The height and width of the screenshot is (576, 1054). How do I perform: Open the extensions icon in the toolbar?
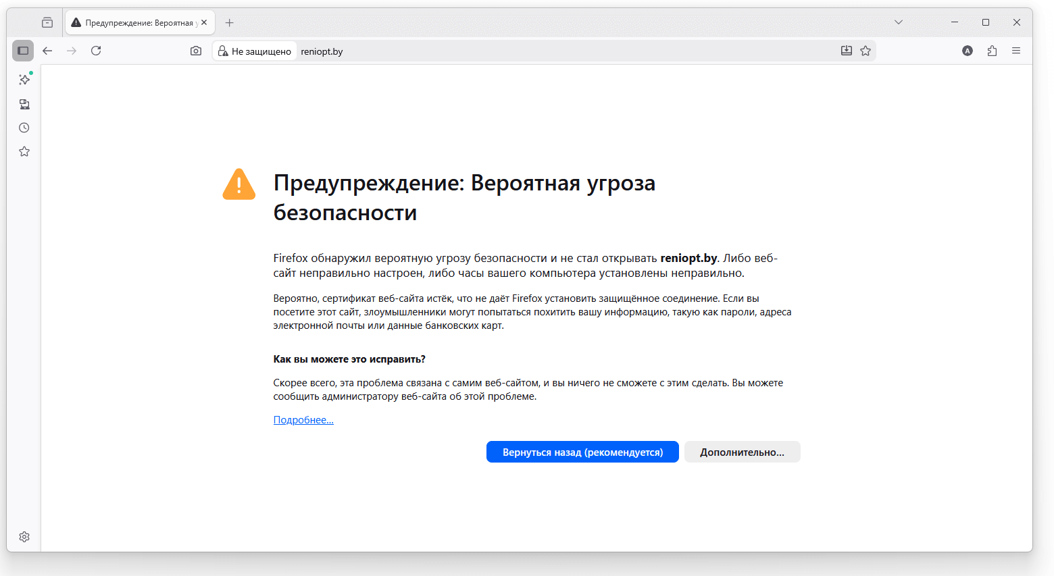992,51
